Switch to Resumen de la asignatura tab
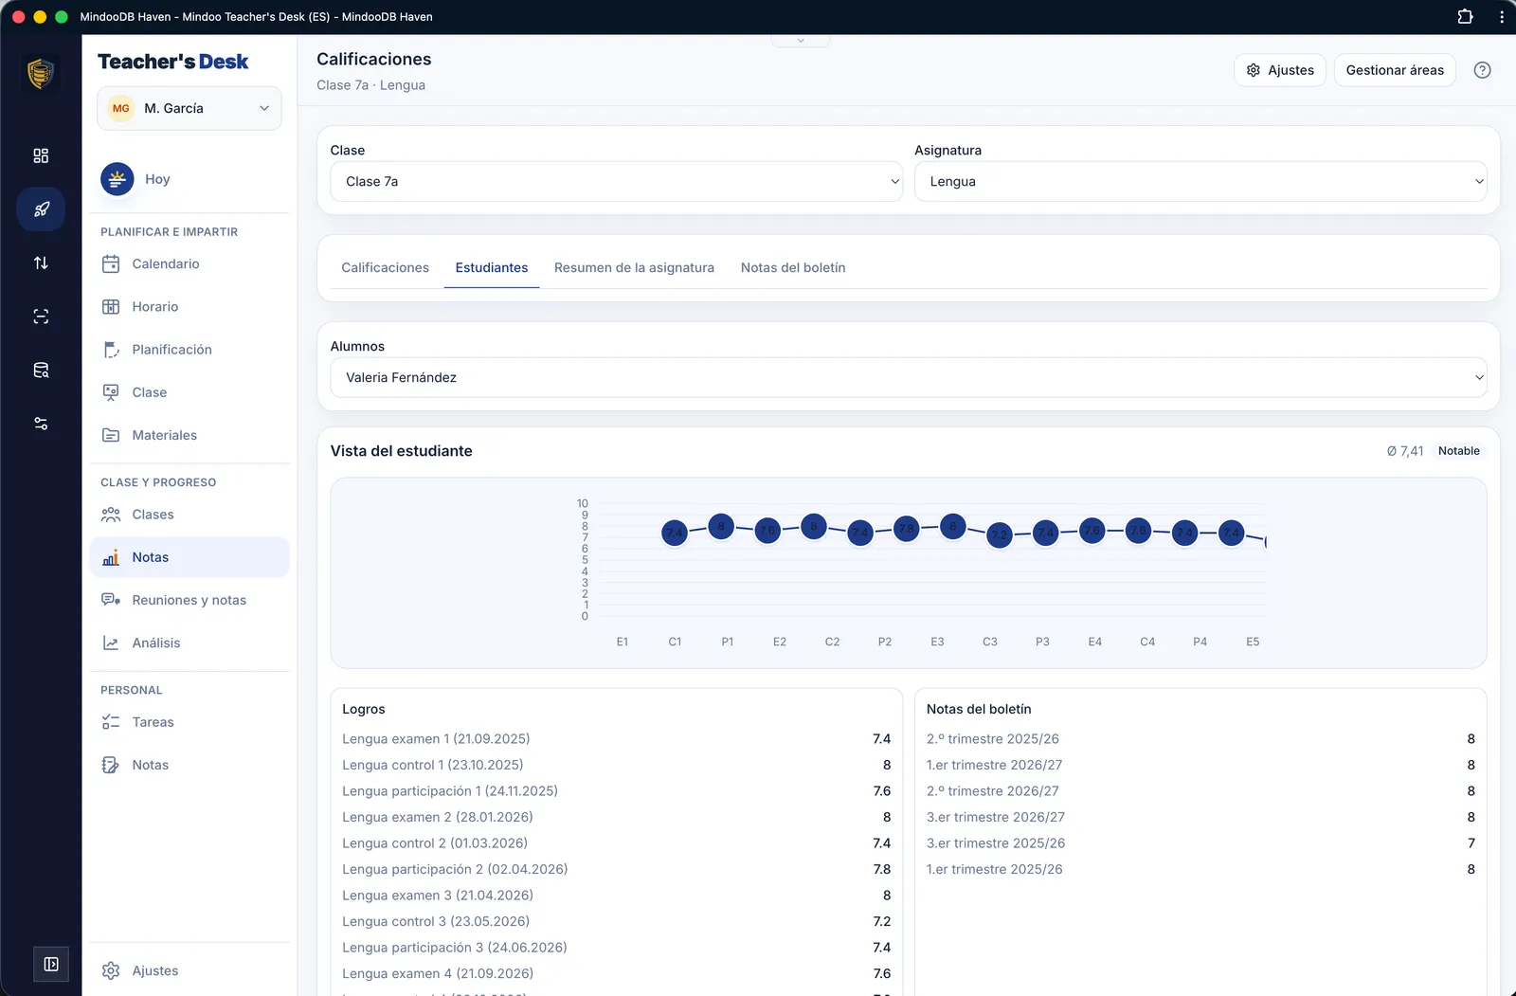This screenshot has width=1516, height=996. coord(634,268)
